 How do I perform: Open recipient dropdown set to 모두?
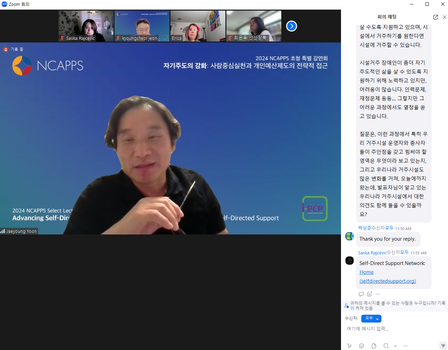(371, 318)
